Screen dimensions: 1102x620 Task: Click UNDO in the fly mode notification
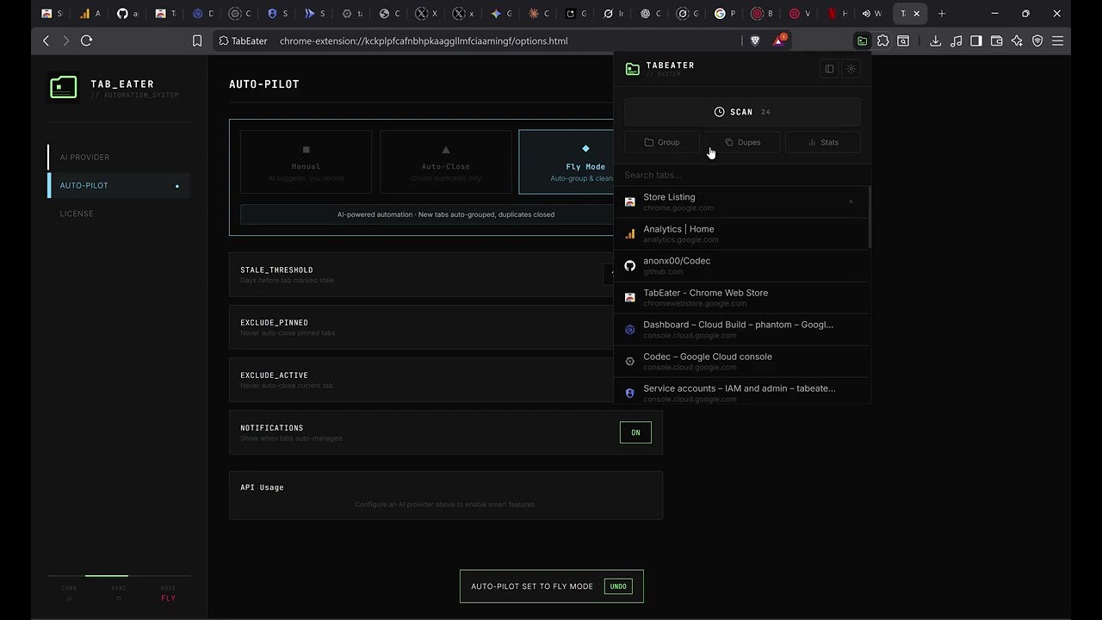pyautogui.click(x=618, y=586)
